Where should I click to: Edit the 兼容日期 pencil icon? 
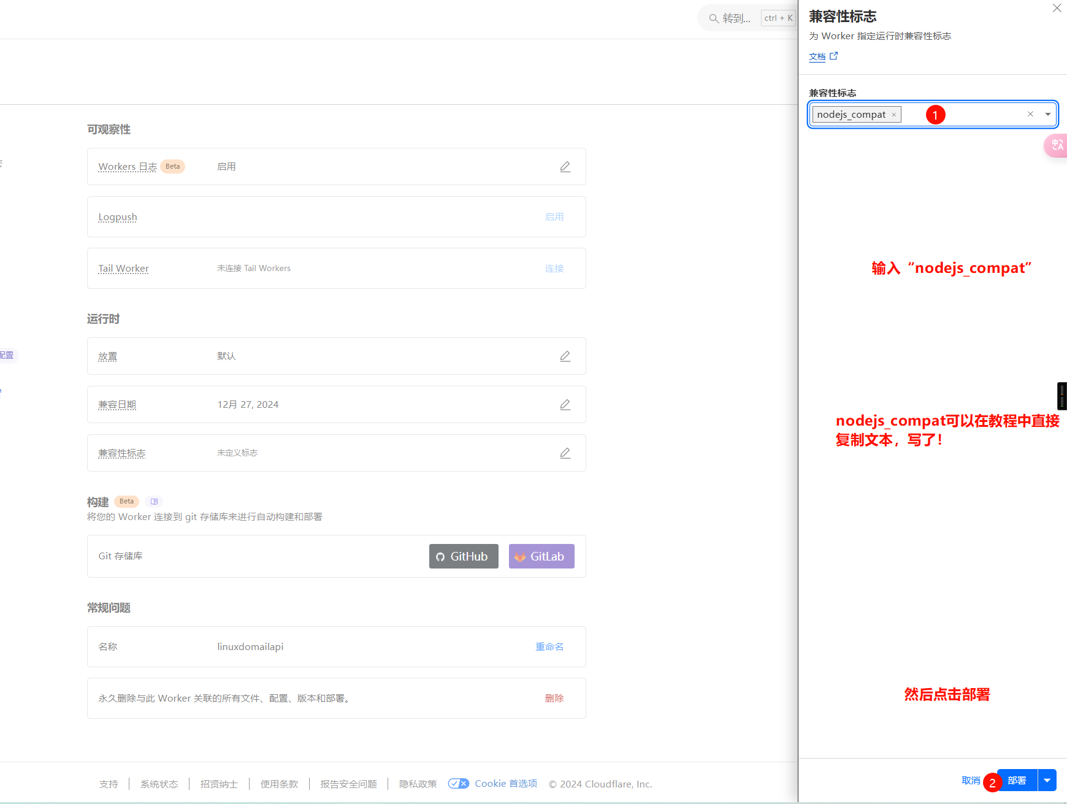(x=565, y=405)
